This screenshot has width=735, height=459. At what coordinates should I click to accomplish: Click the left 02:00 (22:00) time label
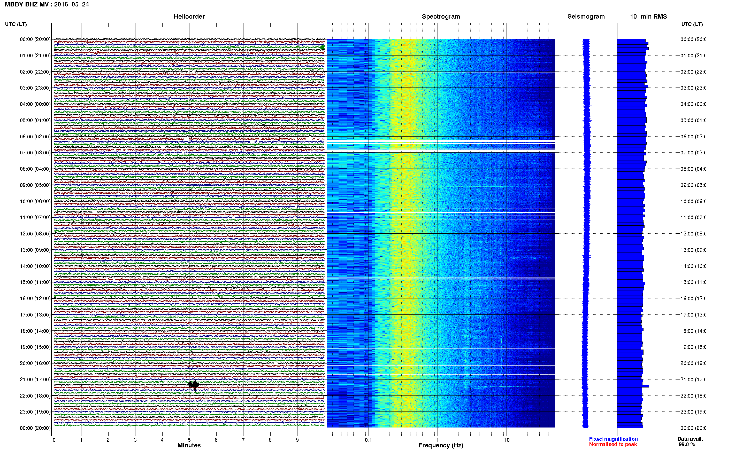pyautogui.click(x=35, y=72)
